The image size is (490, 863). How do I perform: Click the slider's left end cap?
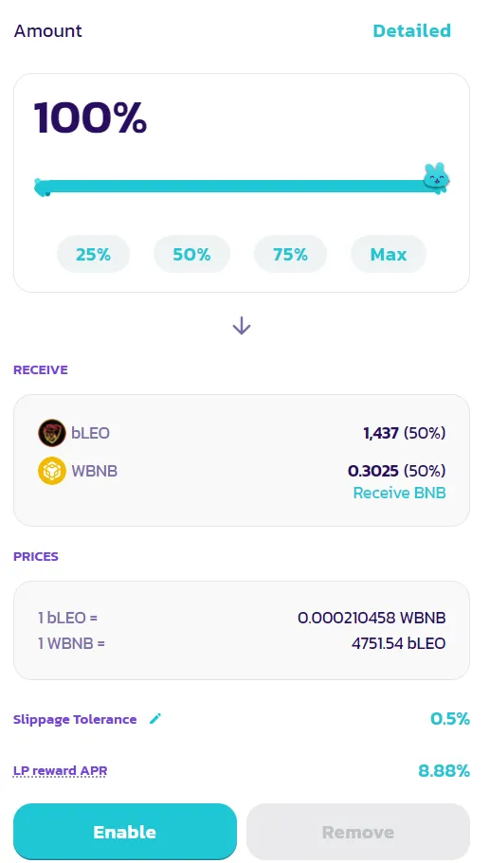(x=42, y=188)
